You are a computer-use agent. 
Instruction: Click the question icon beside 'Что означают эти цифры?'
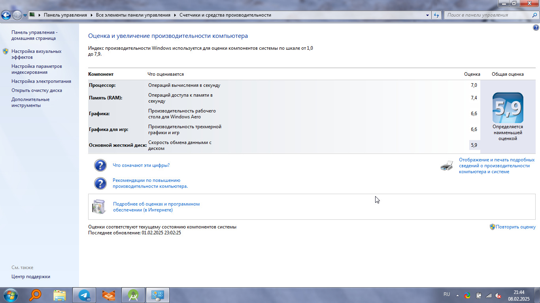click(100, 165)
